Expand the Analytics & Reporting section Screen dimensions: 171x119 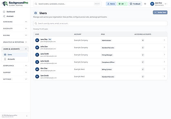click(x=15, y=42)
